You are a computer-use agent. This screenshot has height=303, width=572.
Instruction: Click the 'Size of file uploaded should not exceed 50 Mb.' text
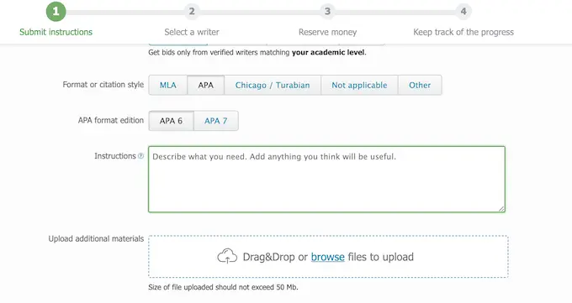pyautogui.click(x=223, y=287)
